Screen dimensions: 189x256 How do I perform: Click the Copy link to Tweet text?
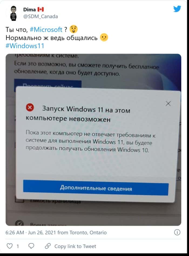point(75,246)
